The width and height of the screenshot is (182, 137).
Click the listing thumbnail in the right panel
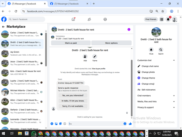pyautogui.click(x=156, y=32)
